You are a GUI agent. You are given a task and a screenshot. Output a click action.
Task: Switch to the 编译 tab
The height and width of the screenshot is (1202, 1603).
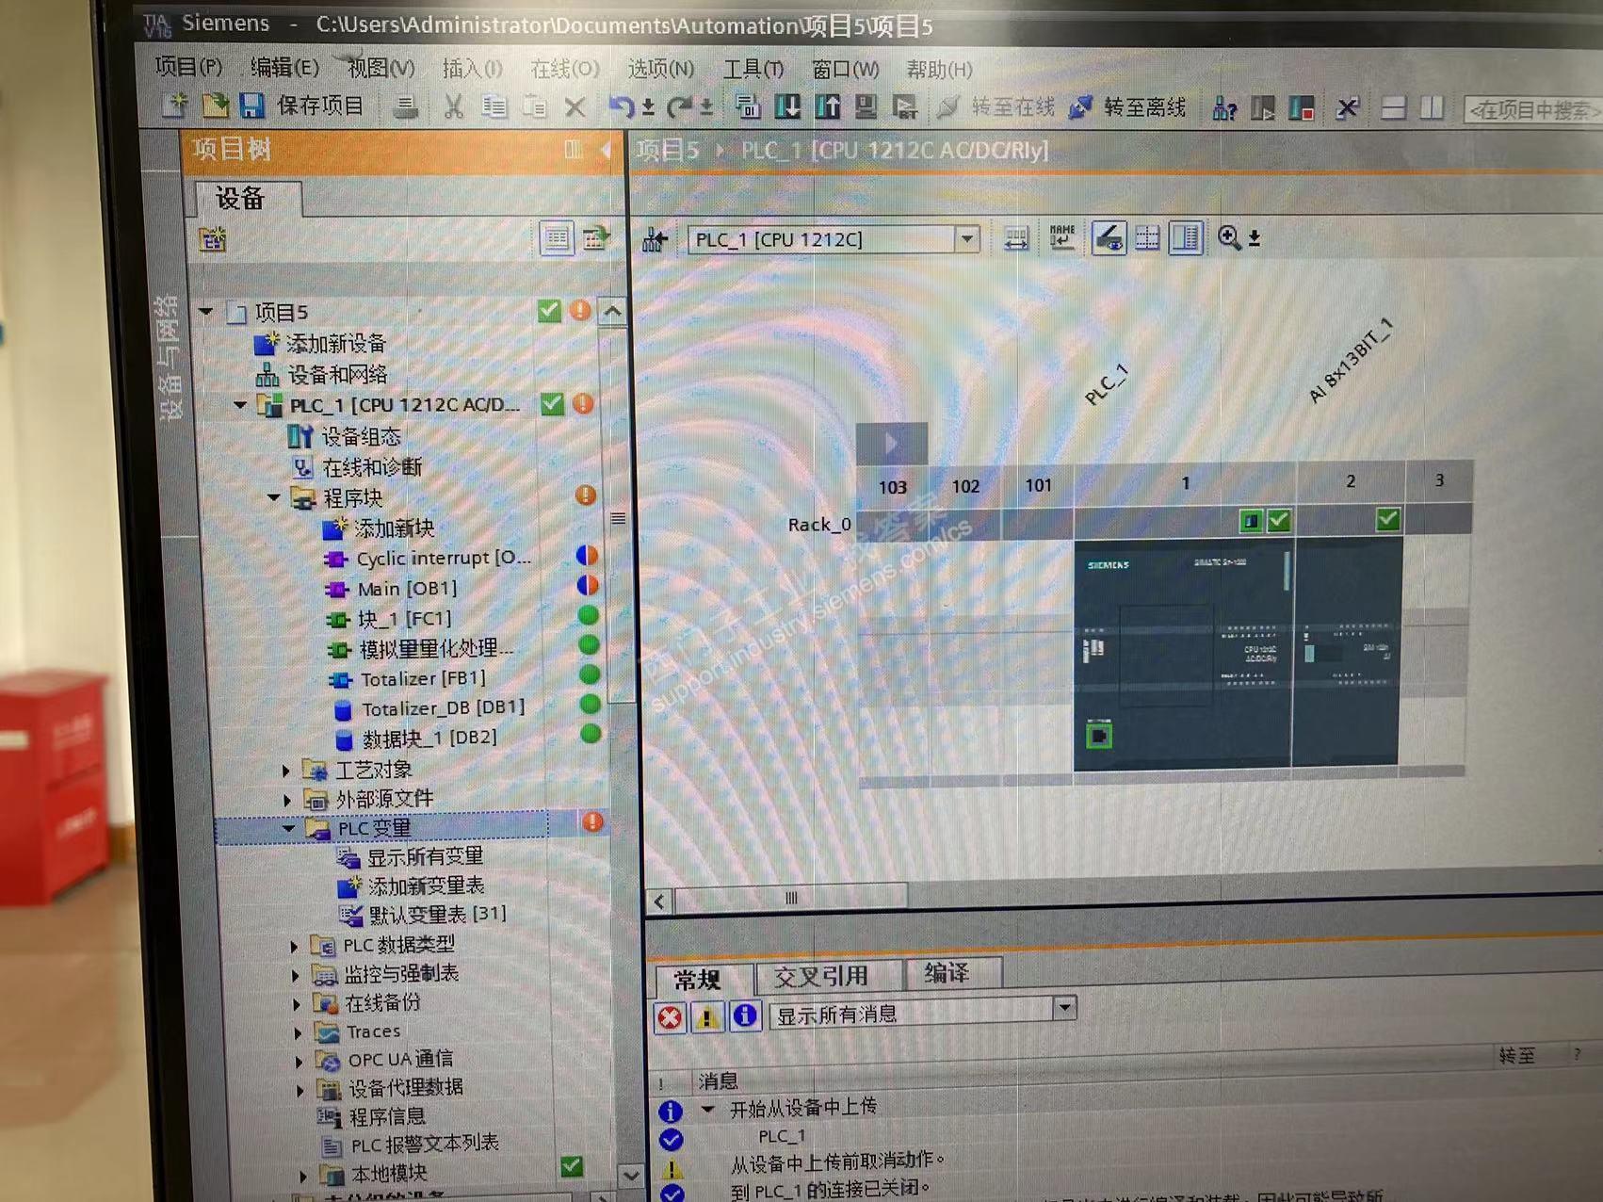click(947, 973)
